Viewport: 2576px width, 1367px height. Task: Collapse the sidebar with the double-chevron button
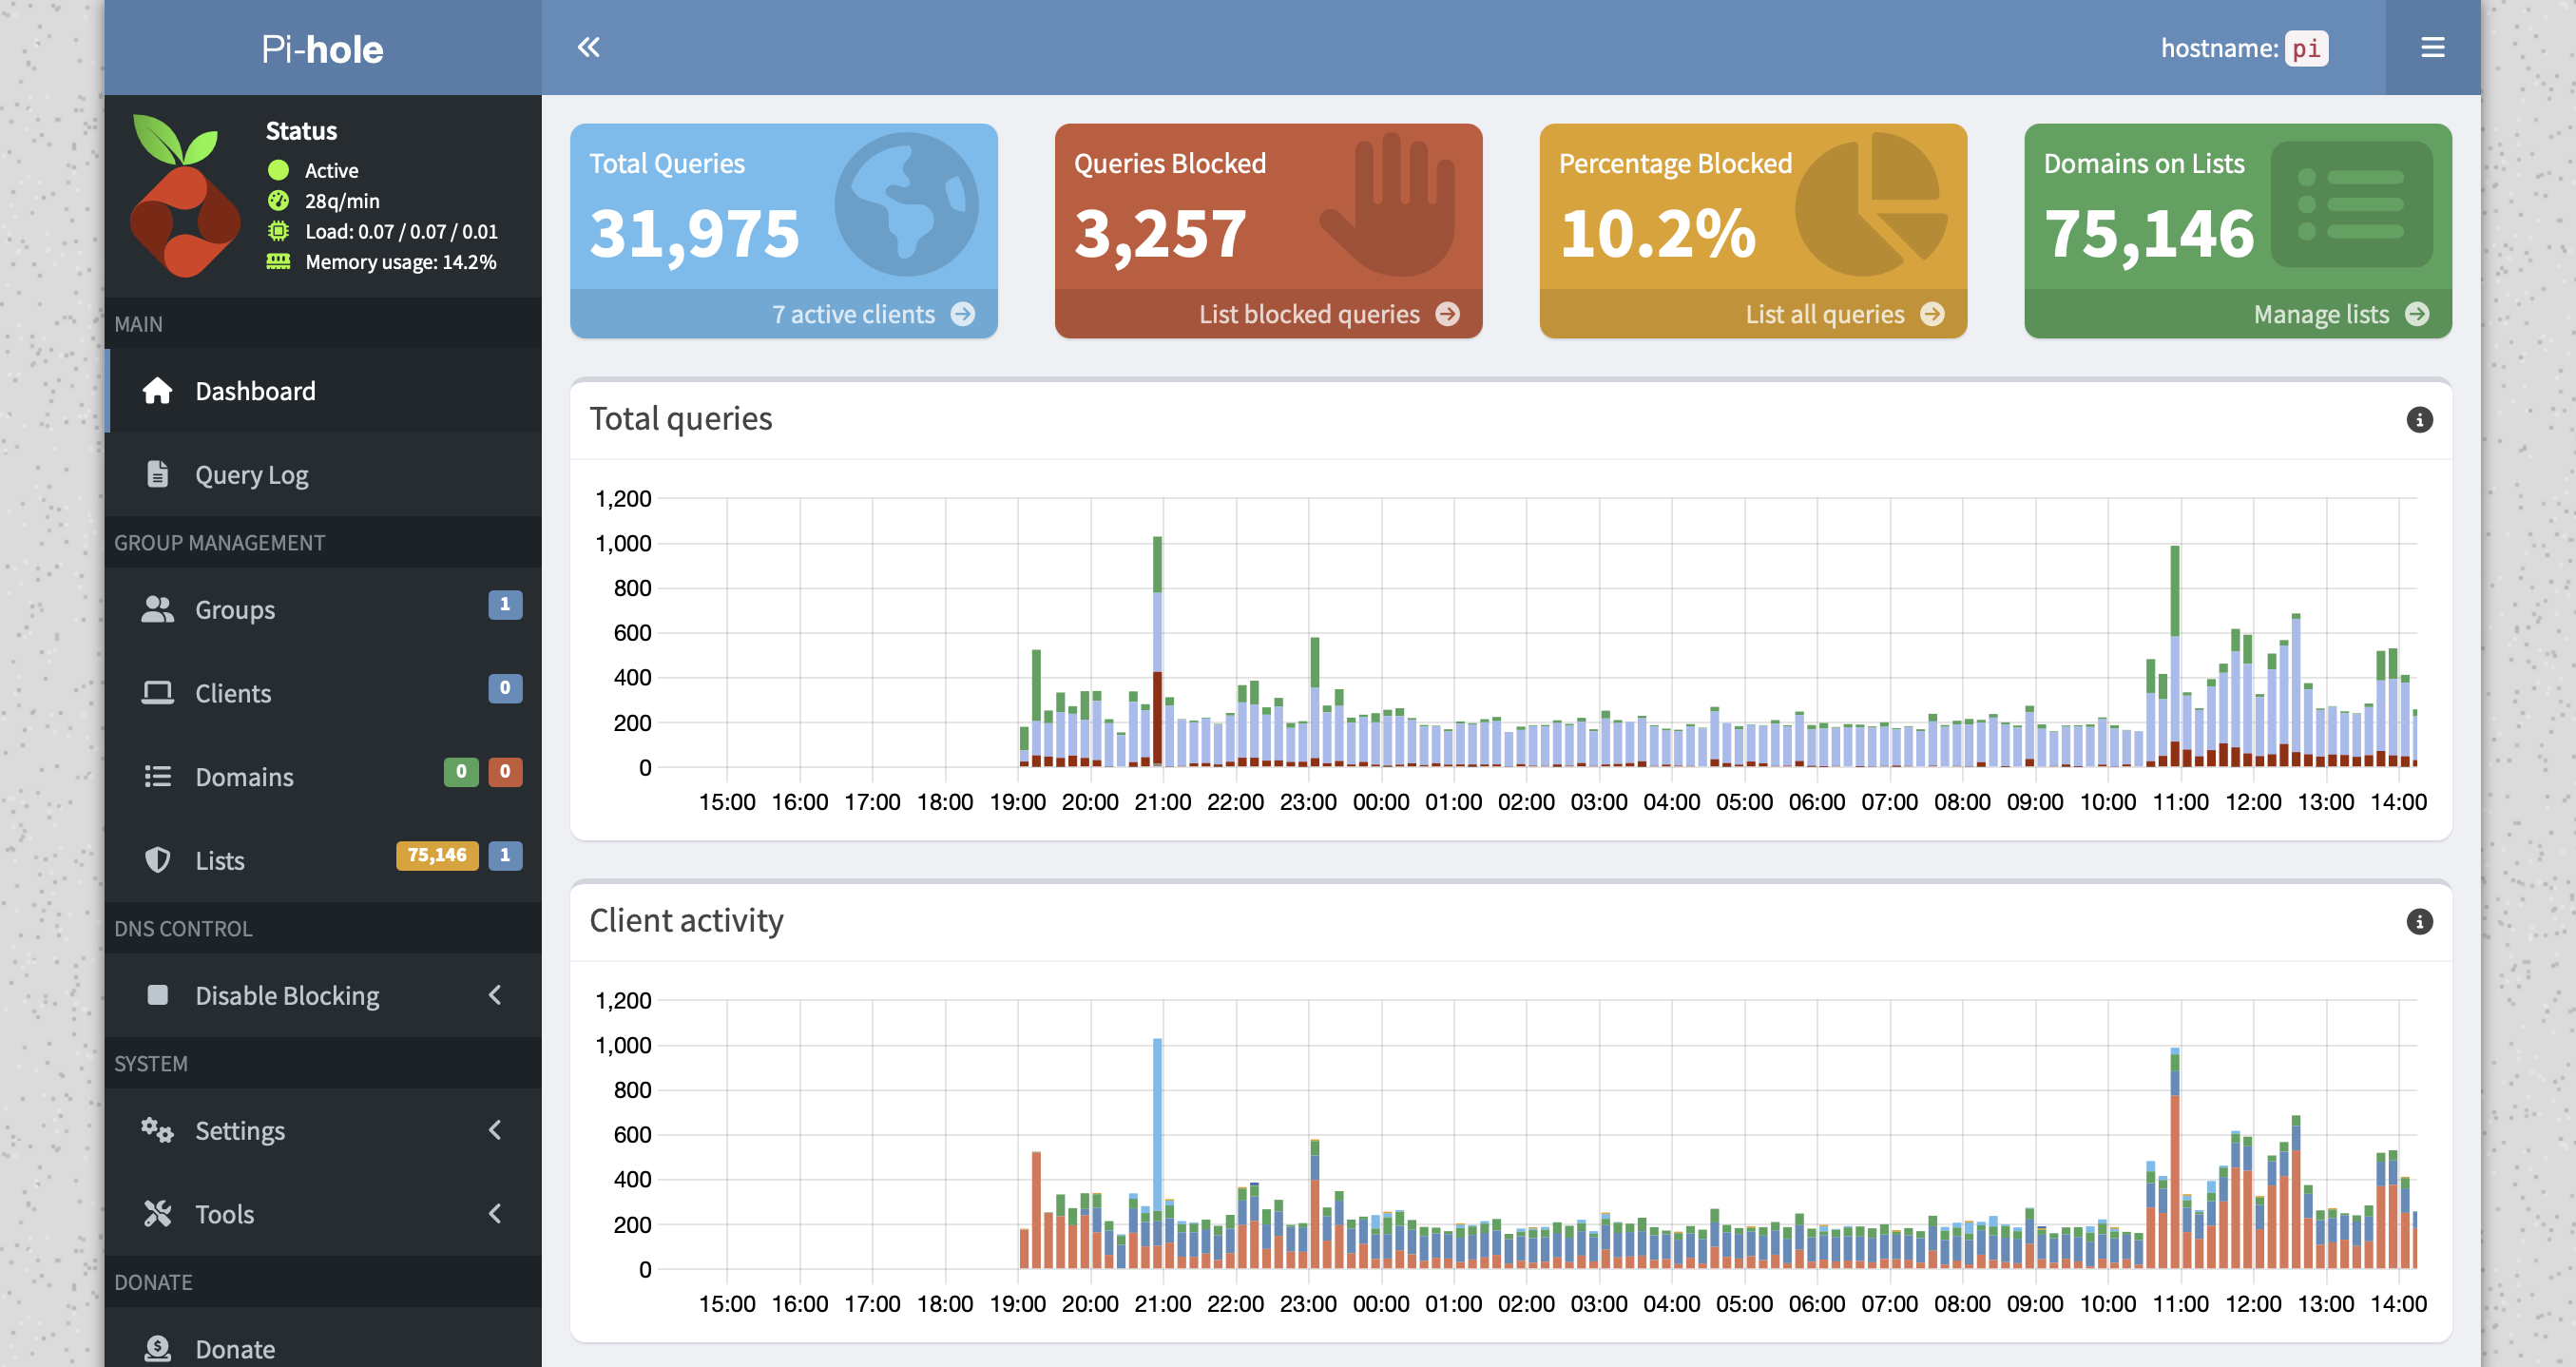(x=588, y=46)
